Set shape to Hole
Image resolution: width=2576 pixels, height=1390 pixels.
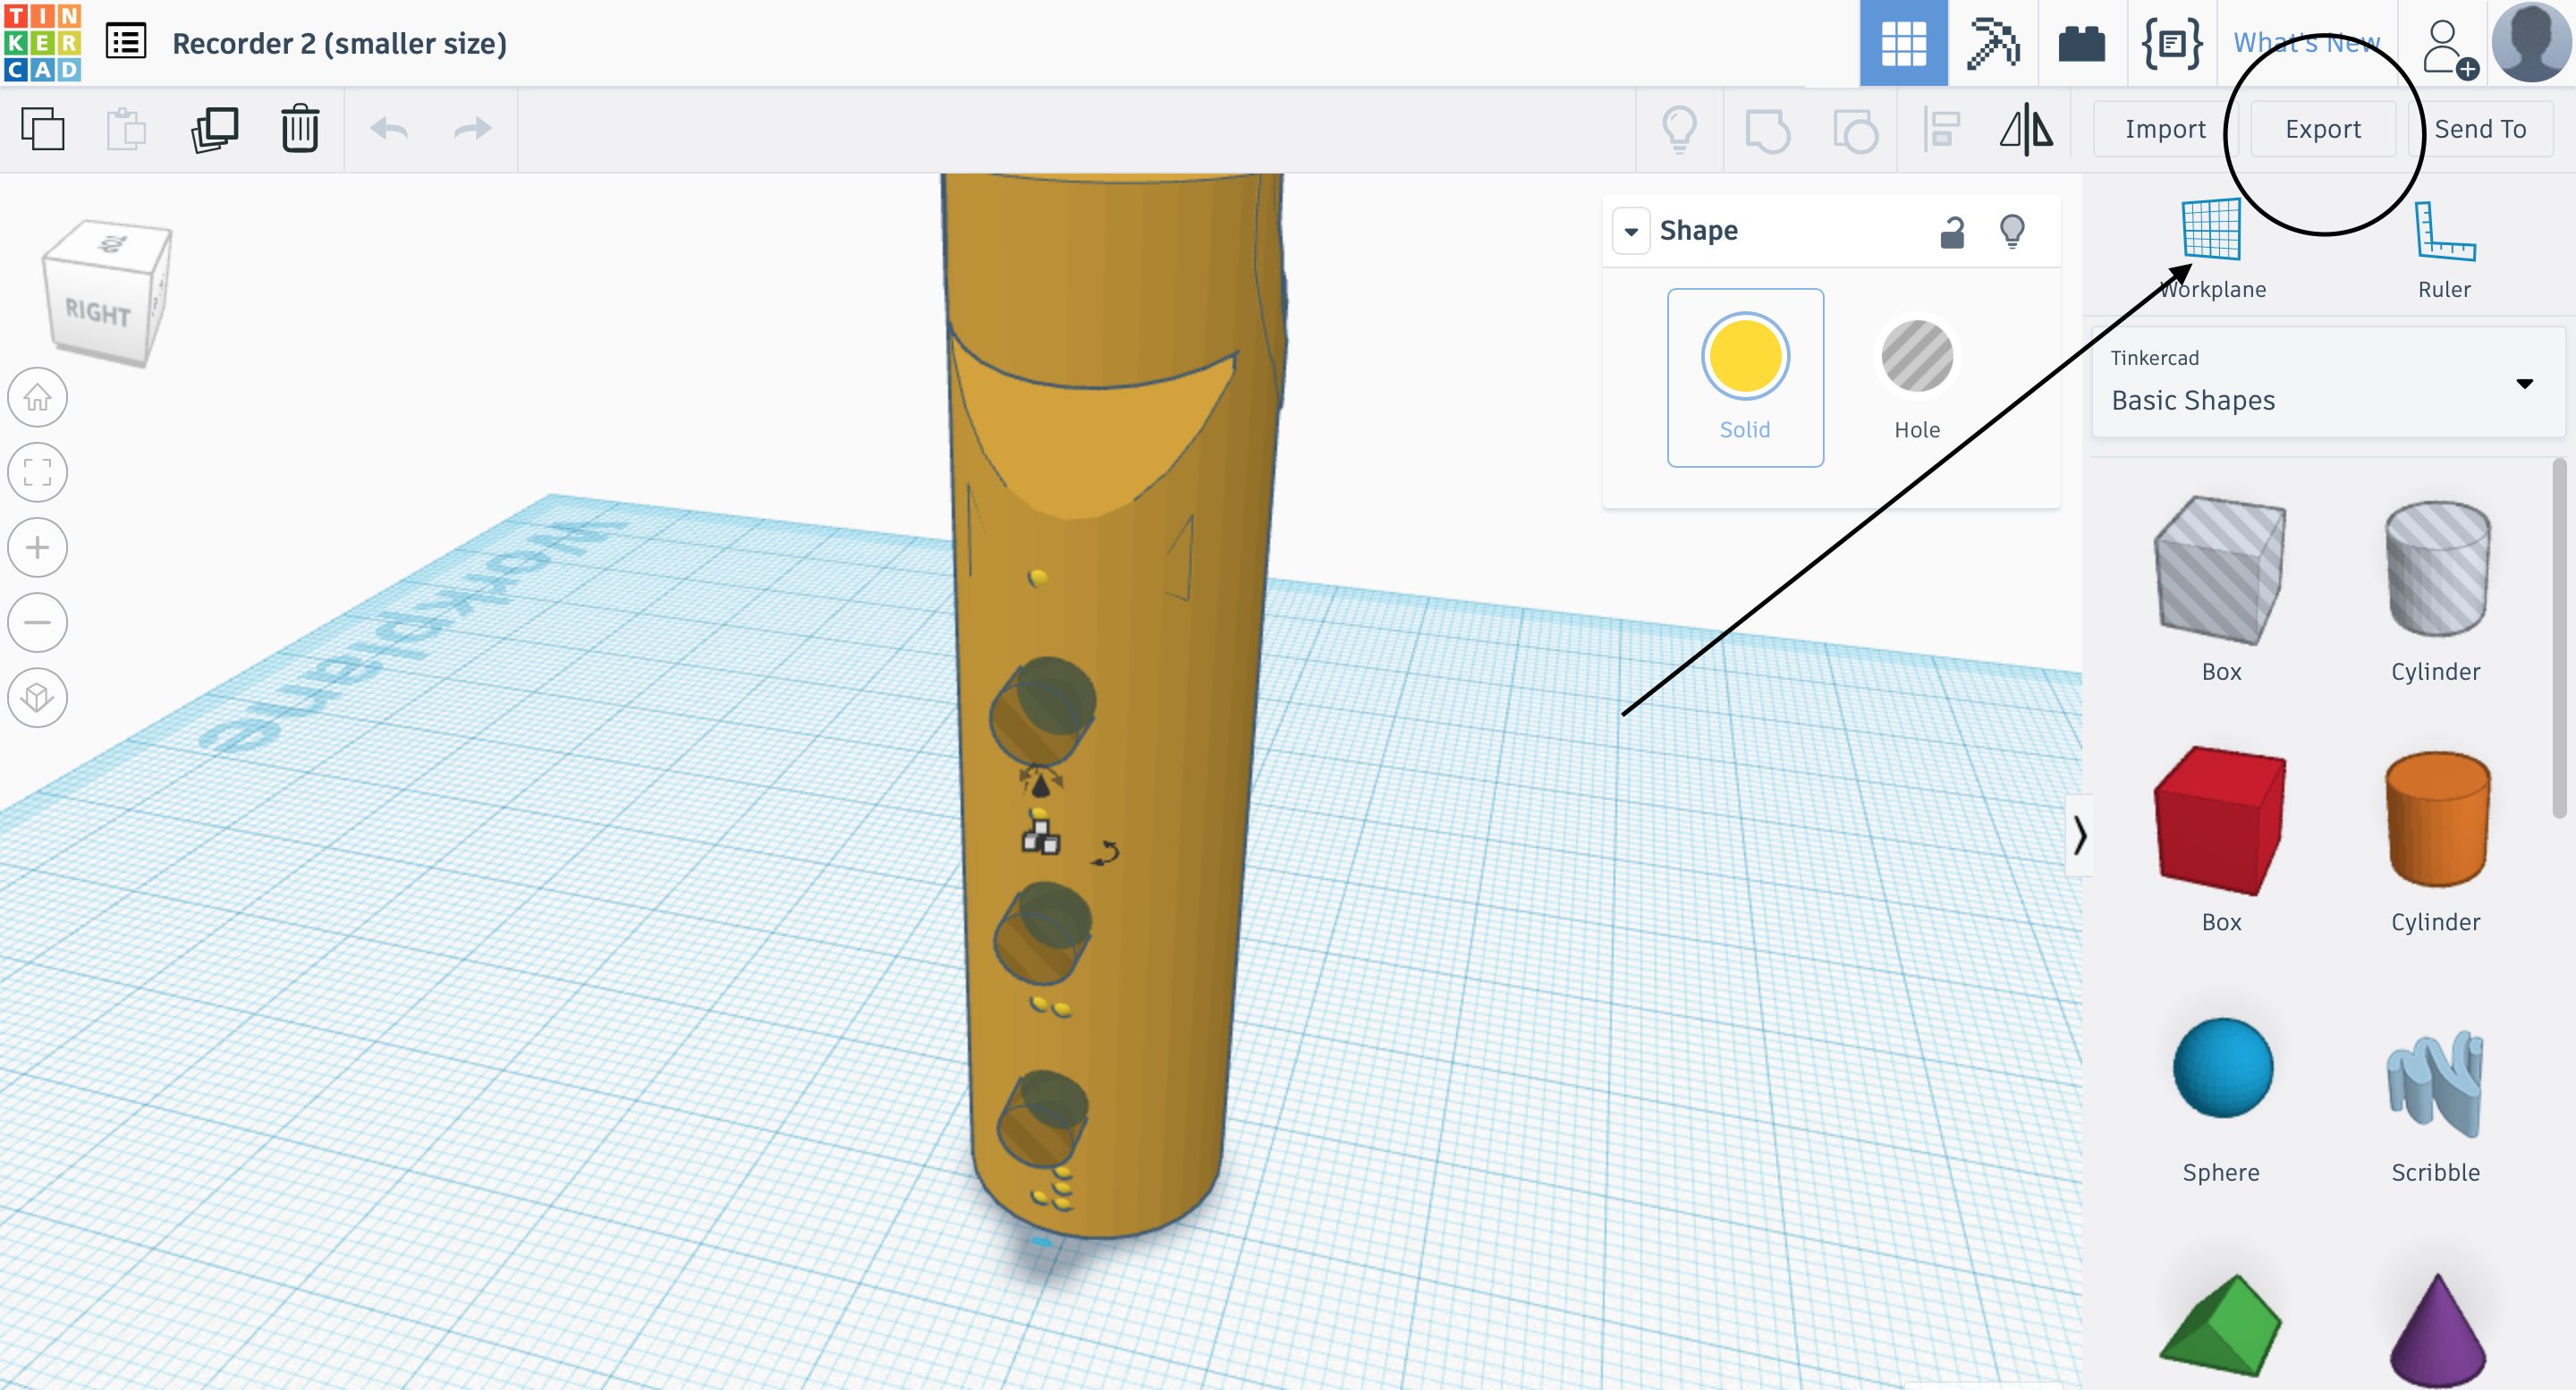(x=1917, y=377)
